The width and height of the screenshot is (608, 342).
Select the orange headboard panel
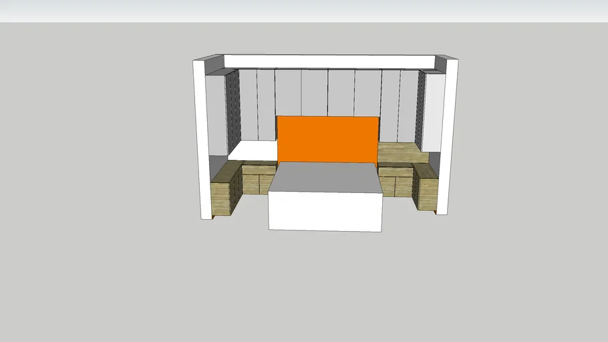[x=327, y=139]
